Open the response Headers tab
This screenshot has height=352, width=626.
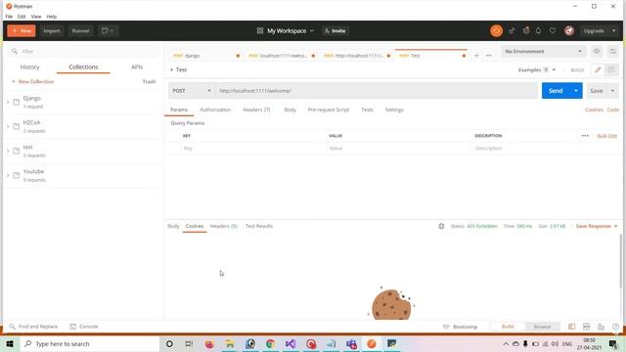click(x=224, y=226)
